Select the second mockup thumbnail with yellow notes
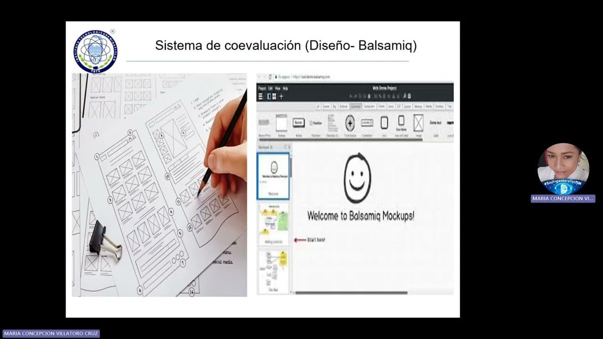Screen dimensions: 603x339 click(274, 224)
